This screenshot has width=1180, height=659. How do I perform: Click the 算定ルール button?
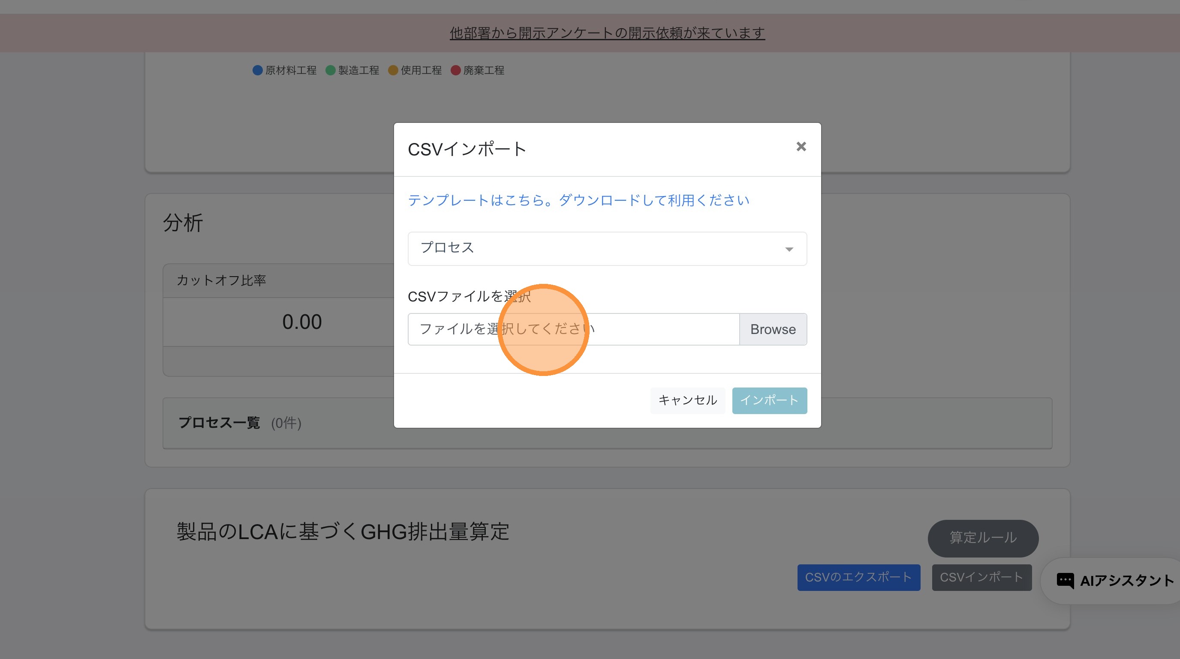983,538
